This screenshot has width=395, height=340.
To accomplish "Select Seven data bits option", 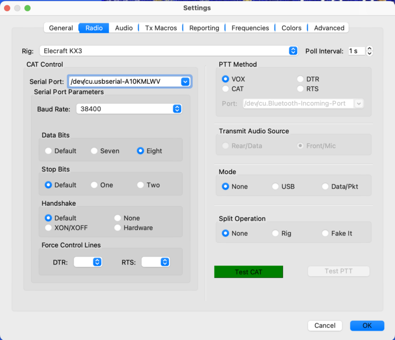I will pyautogui.click(x=94, y=151).
